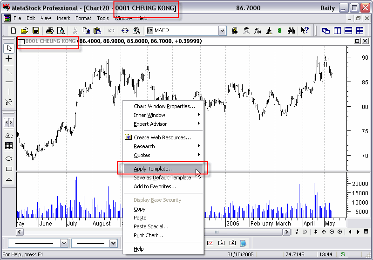Select the horizontal line tool
This screenshot has width=373, height=260.
9,82
